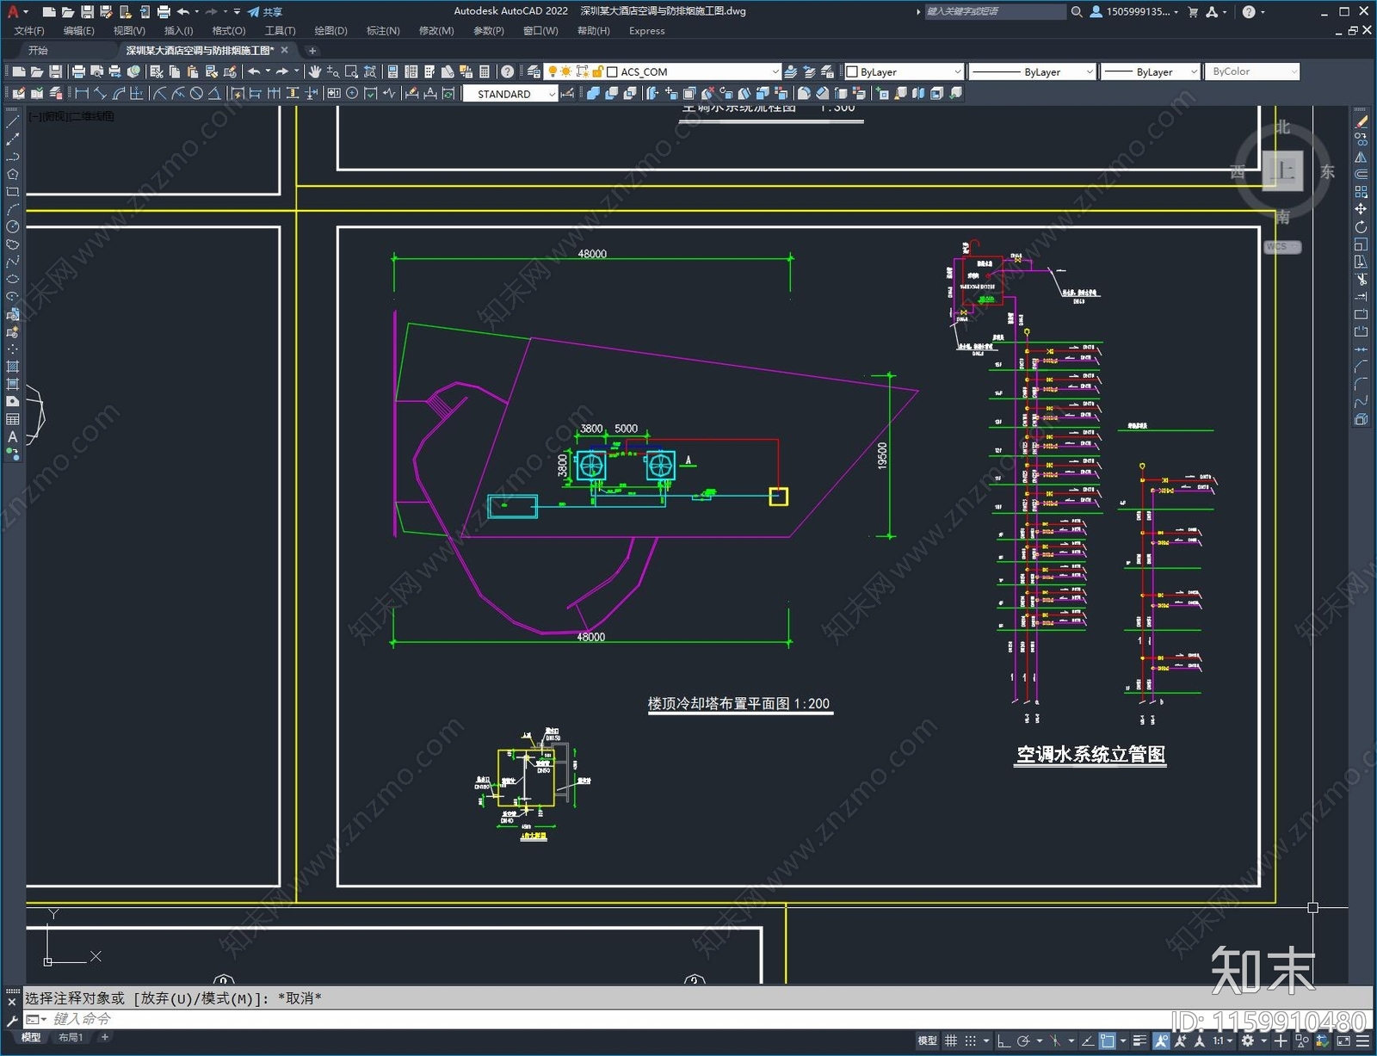The image size is (1377, 1056).
Task: Select the Multiline Text 'A' tool
Action: point(13,436)
